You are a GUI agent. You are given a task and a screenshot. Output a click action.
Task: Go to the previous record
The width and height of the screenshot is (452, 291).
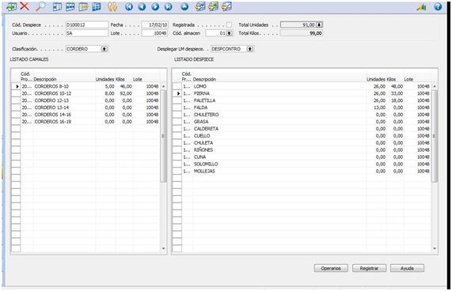coord(142,6)
